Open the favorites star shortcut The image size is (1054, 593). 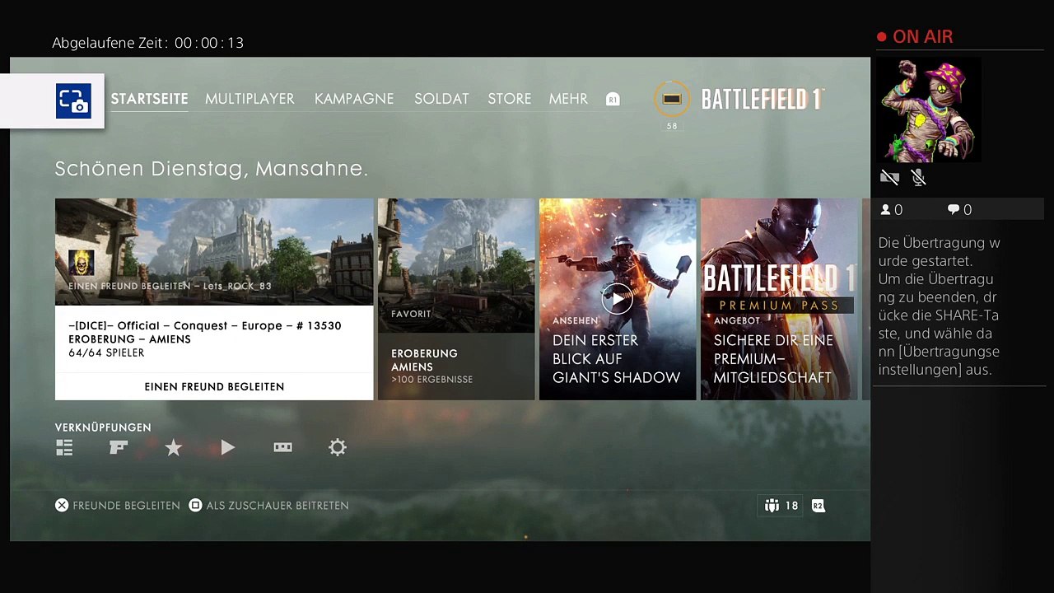173,447
